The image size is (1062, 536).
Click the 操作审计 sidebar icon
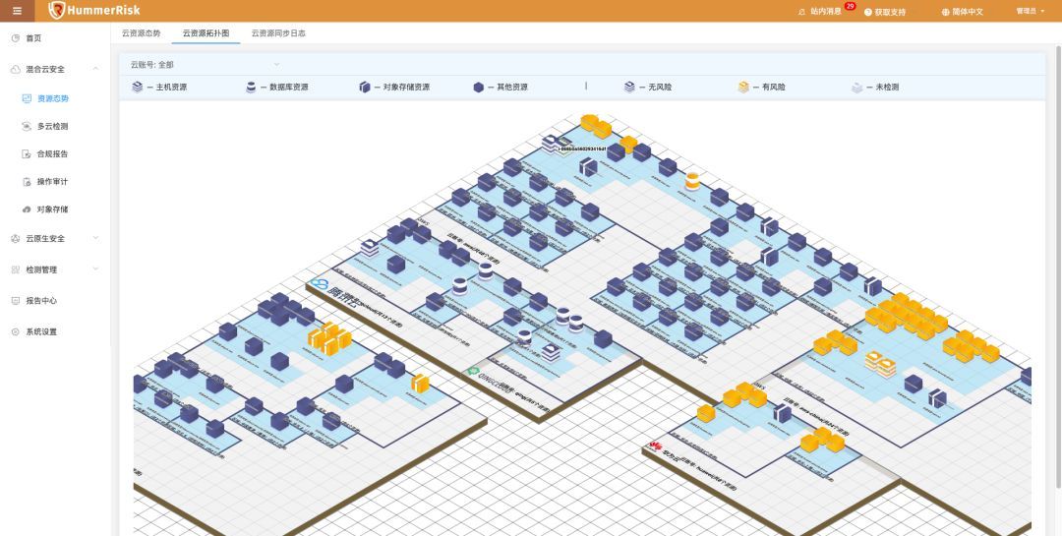27,182
